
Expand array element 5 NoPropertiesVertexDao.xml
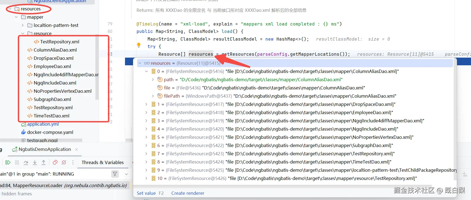coord(146,137)
